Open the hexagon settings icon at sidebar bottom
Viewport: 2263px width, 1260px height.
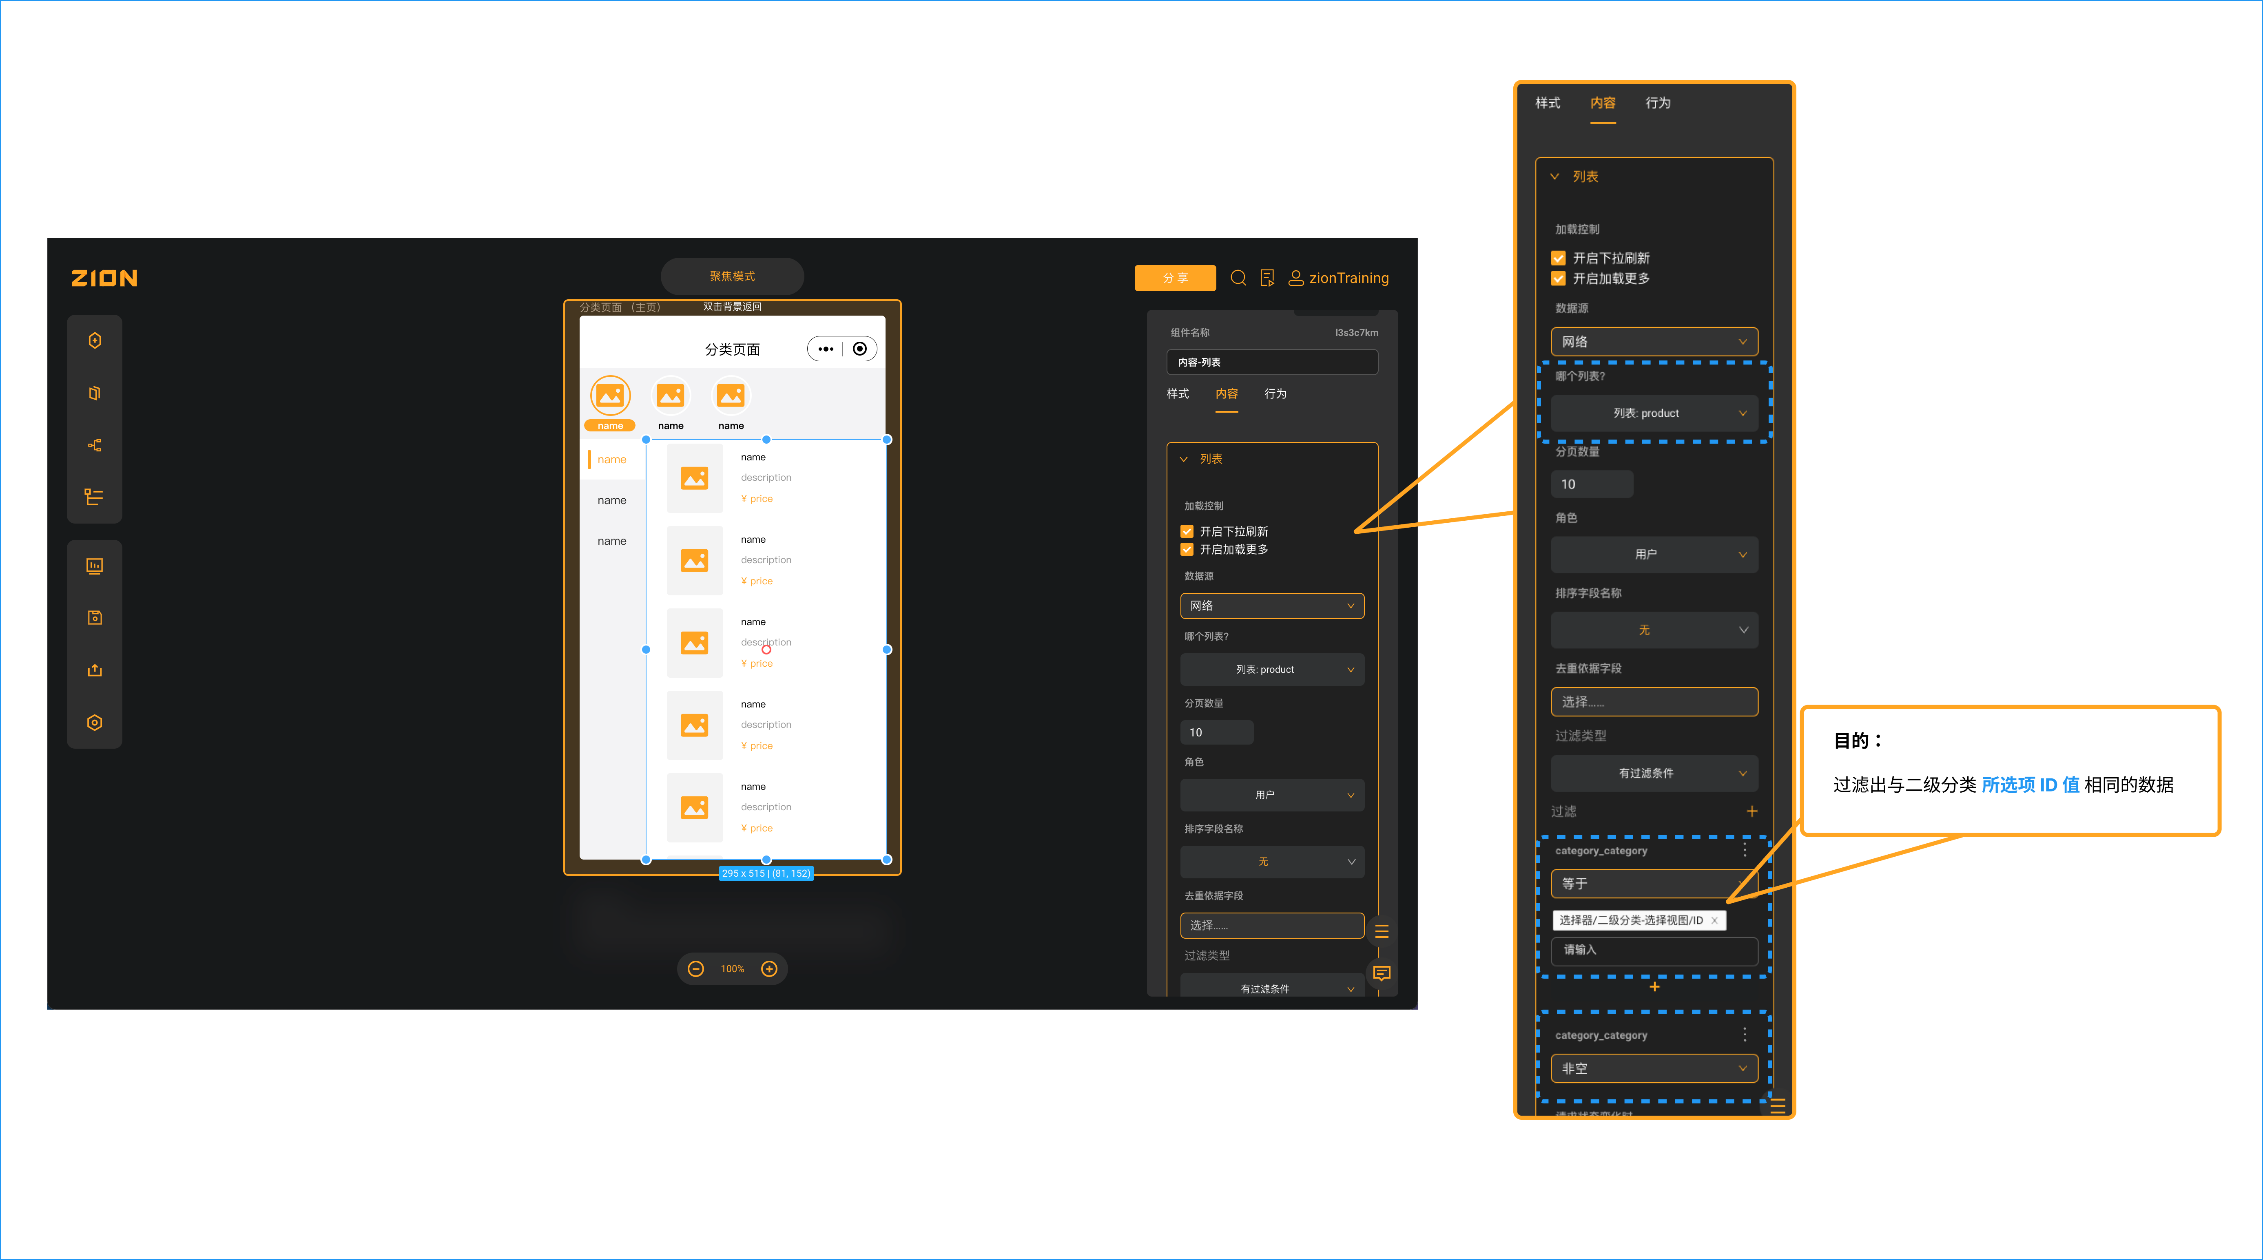coord(95,723)
